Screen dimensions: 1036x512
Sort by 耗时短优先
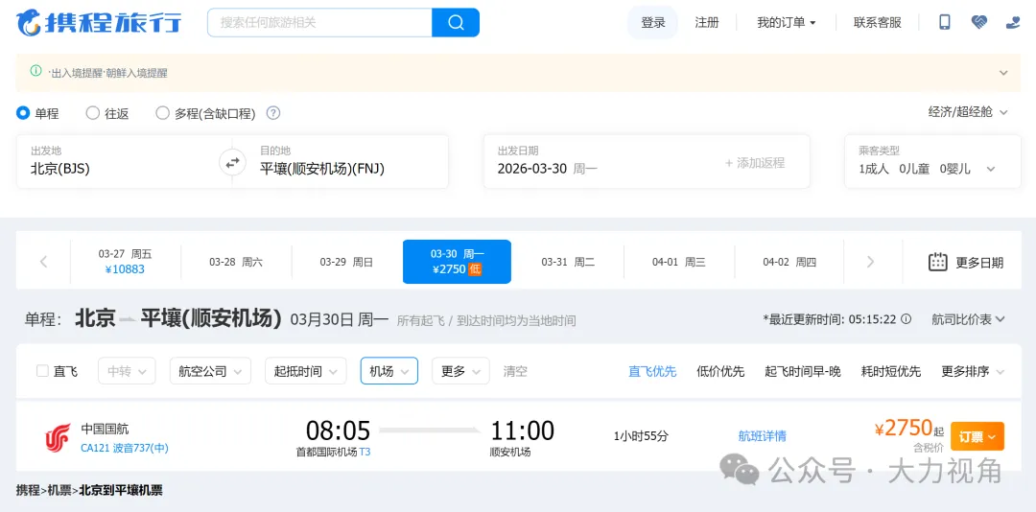[890, 371]
